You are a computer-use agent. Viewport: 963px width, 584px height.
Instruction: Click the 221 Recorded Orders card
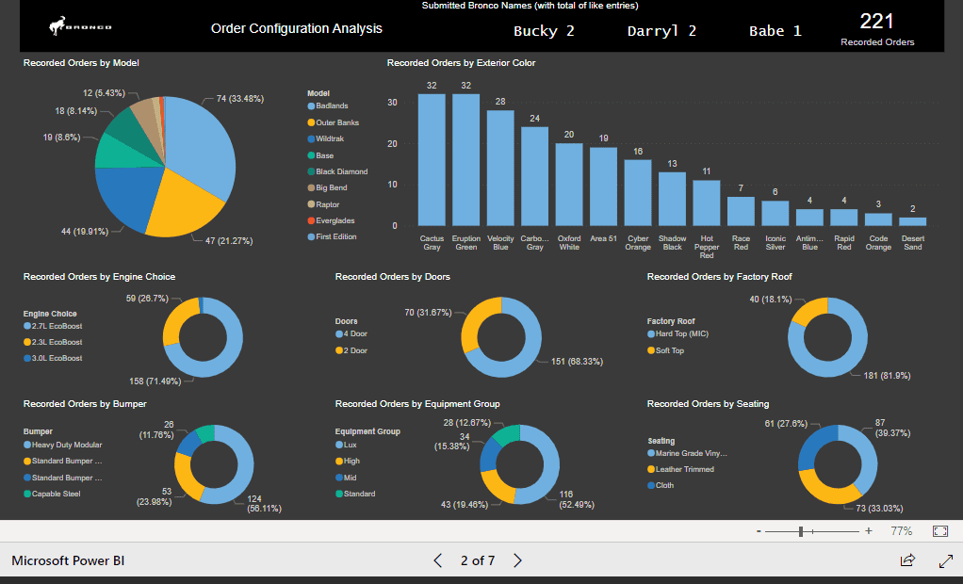coord(877,29)
